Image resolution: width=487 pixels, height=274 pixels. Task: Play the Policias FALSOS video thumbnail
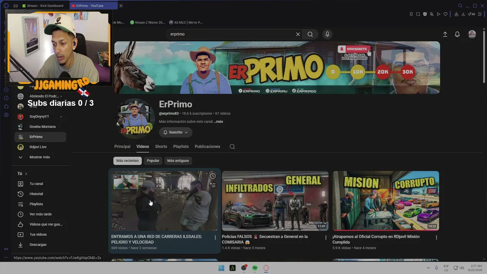[x=275, y=201]
